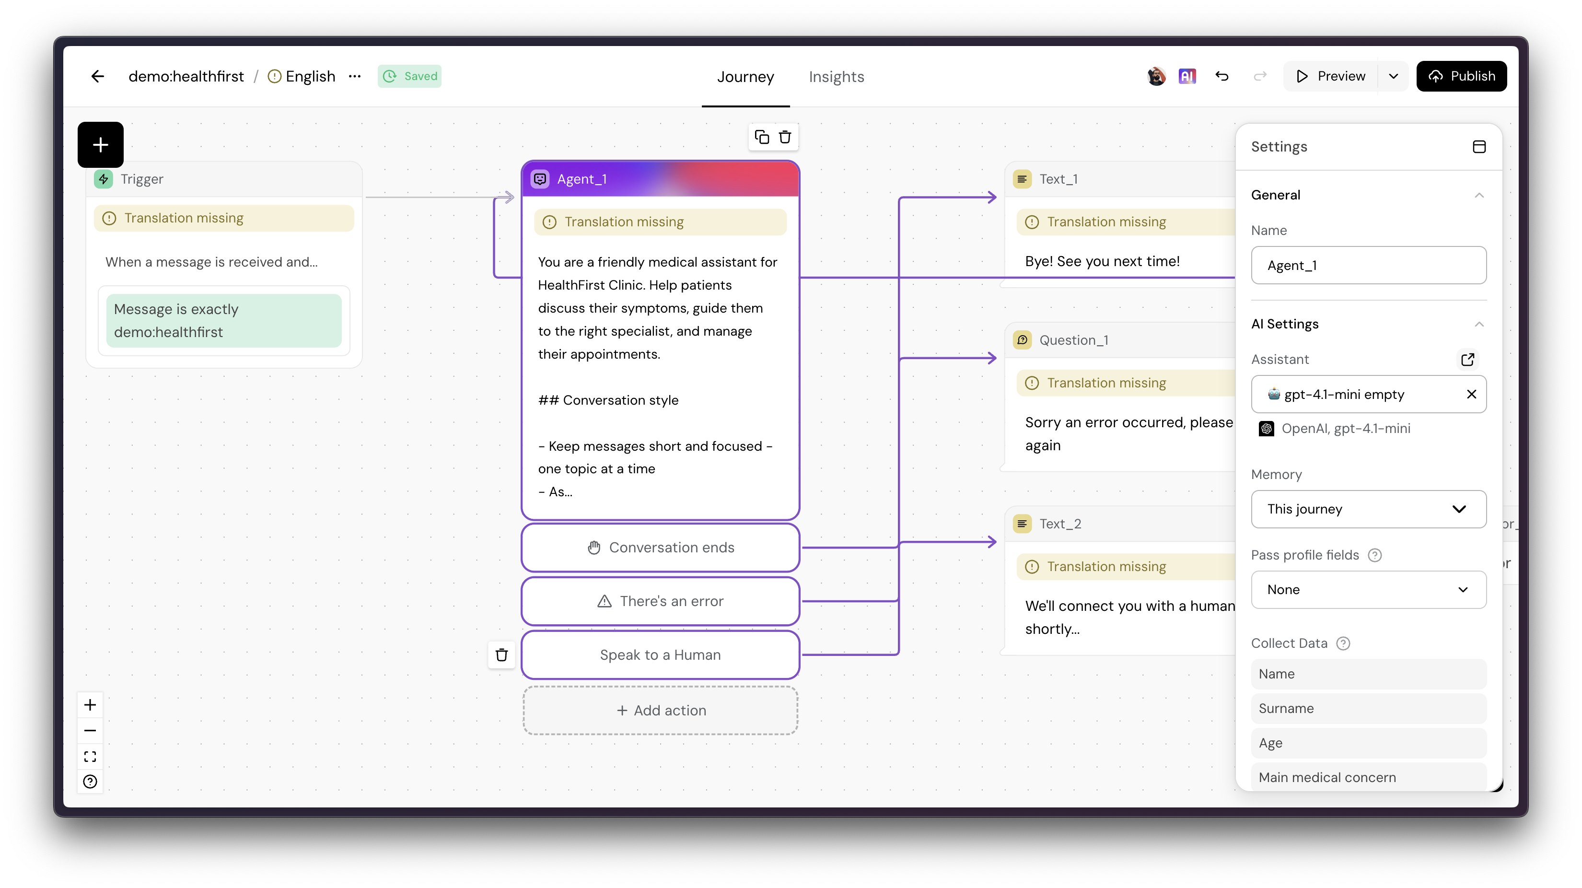Image resolution: width=1582 pixels, height=888 pixels.
Task: Collapse the AI Settings section
Action: click(x=1479, y=324)
